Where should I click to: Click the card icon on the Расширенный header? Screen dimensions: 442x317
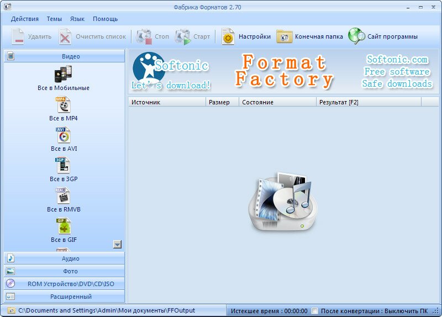click(x=10, y=297)
